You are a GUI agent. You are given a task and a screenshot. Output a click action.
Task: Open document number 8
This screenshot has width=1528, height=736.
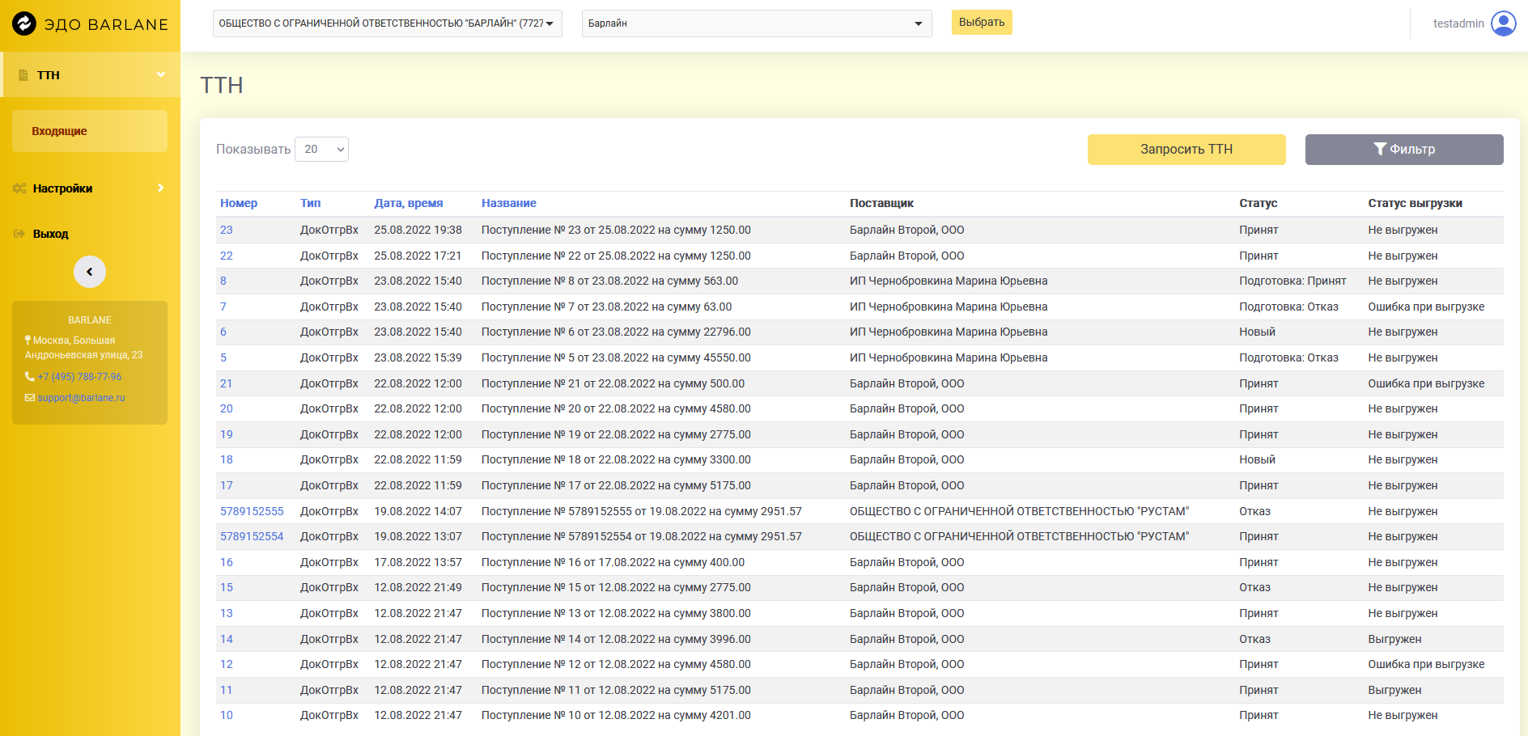[x=223, y=281]
